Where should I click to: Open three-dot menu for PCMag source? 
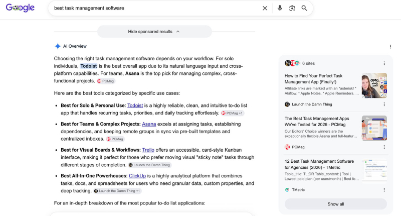(384, 147)
